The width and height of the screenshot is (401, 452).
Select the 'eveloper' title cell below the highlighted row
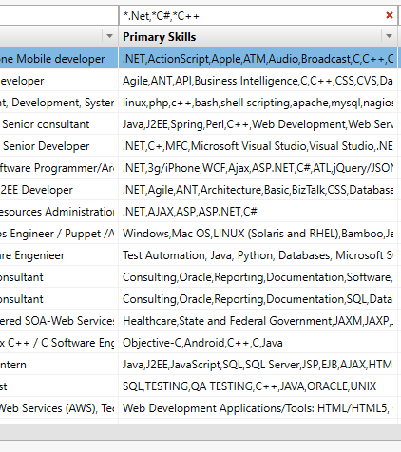[x=59, y=81]
